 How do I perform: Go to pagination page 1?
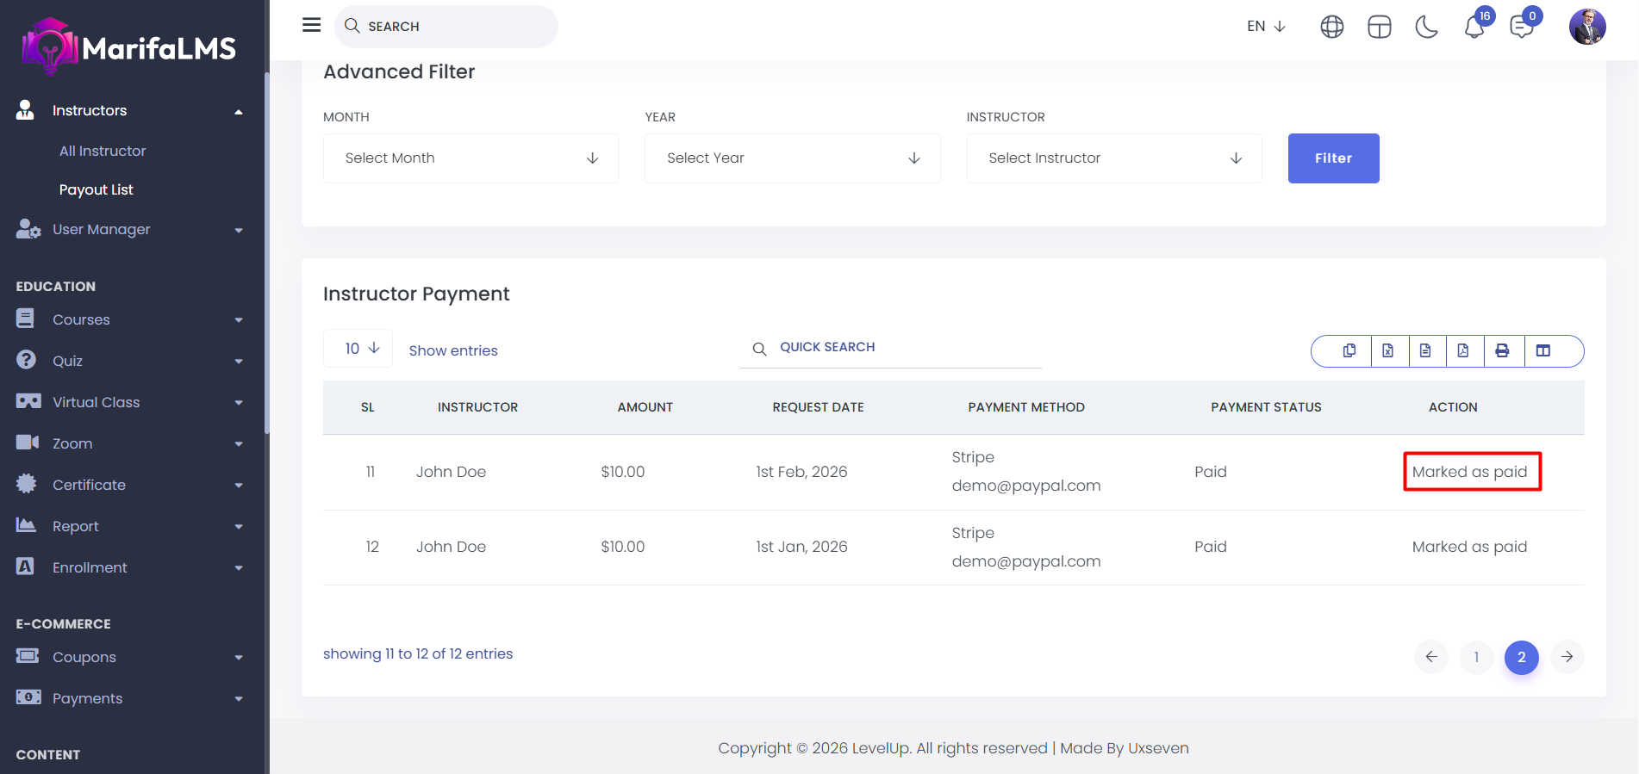(1476, 657)
